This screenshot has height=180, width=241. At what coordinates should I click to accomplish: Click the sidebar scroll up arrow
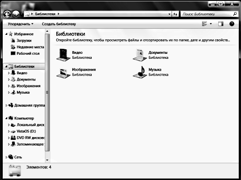47,31
